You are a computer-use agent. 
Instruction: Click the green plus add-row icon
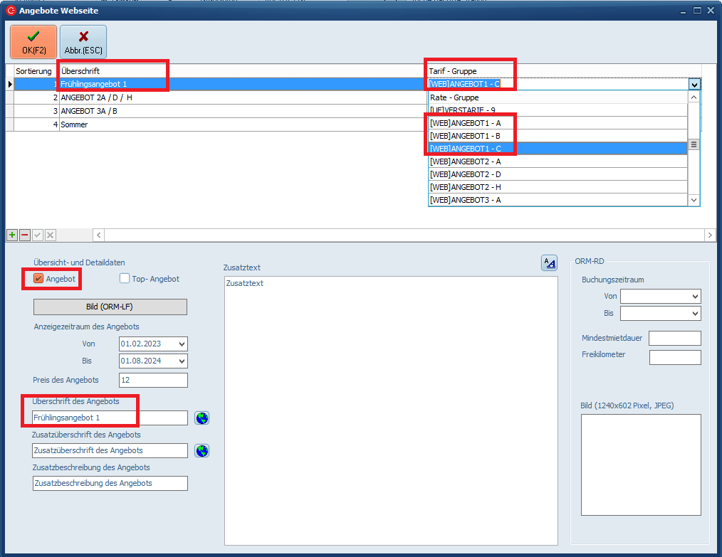[11, 235]
